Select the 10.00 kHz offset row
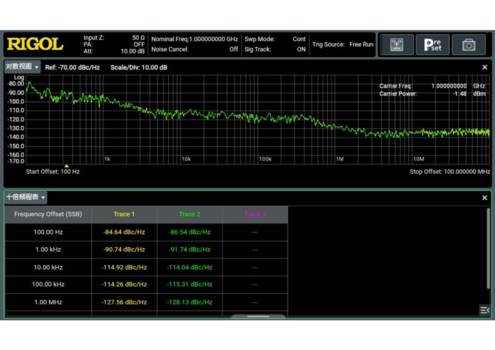 click(146, 267)
